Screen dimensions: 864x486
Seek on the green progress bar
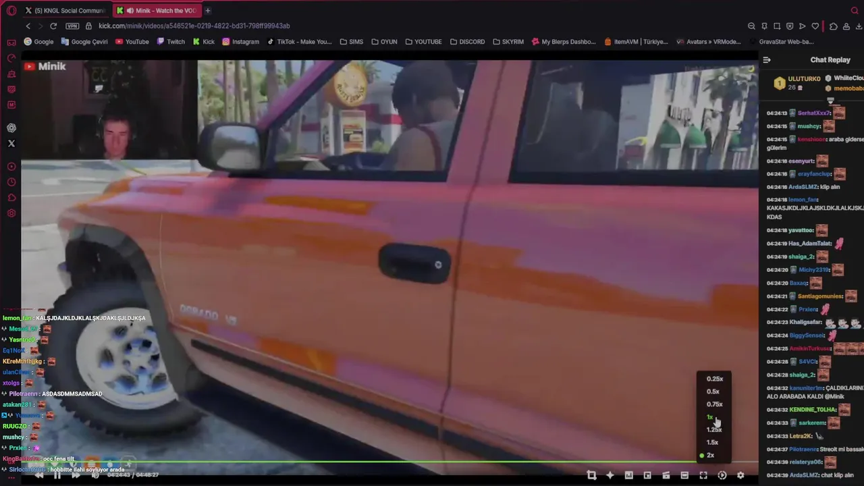[x=389, y=463]
